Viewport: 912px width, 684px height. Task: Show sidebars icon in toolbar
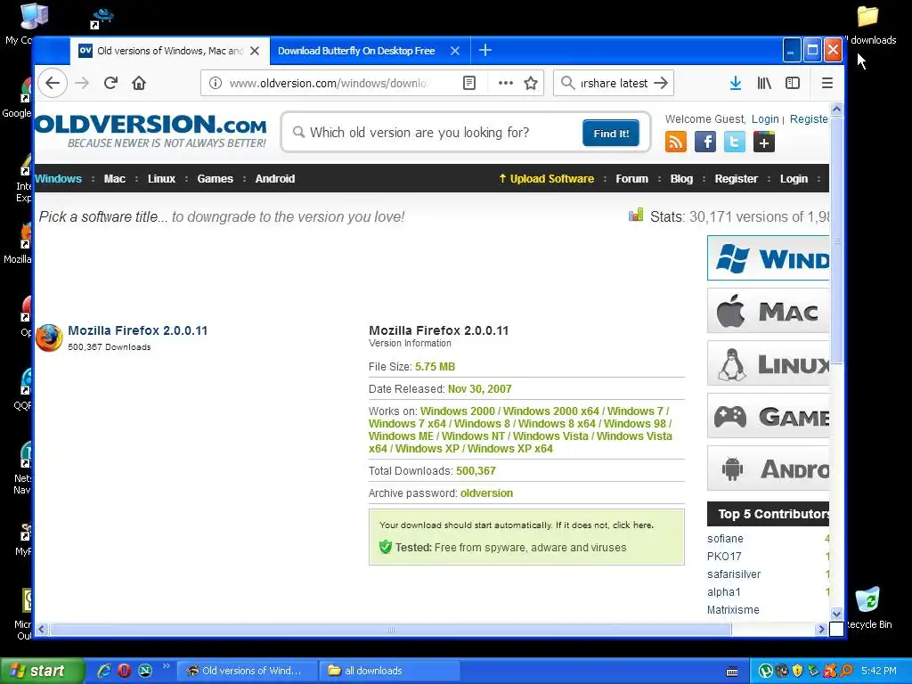pyautogui.click(x=793, y=83)
